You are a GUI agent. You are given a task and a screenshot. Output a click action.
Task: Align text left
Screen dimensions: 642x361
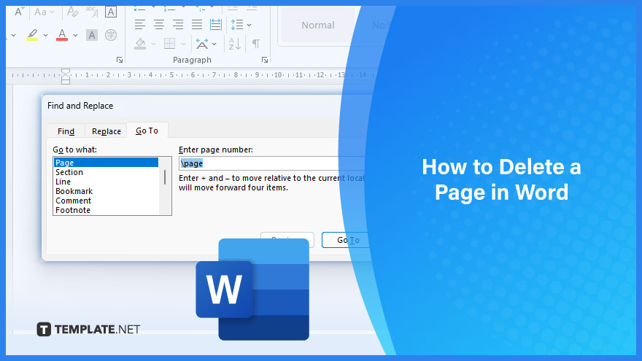click(x=140, y=25)
